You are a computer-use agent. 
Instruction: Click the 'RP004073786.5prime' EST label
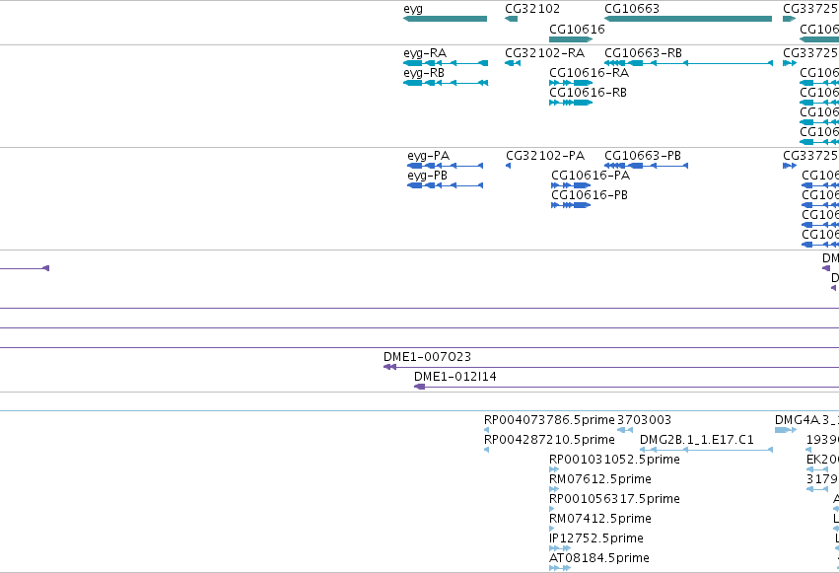[x=549, y=420]
